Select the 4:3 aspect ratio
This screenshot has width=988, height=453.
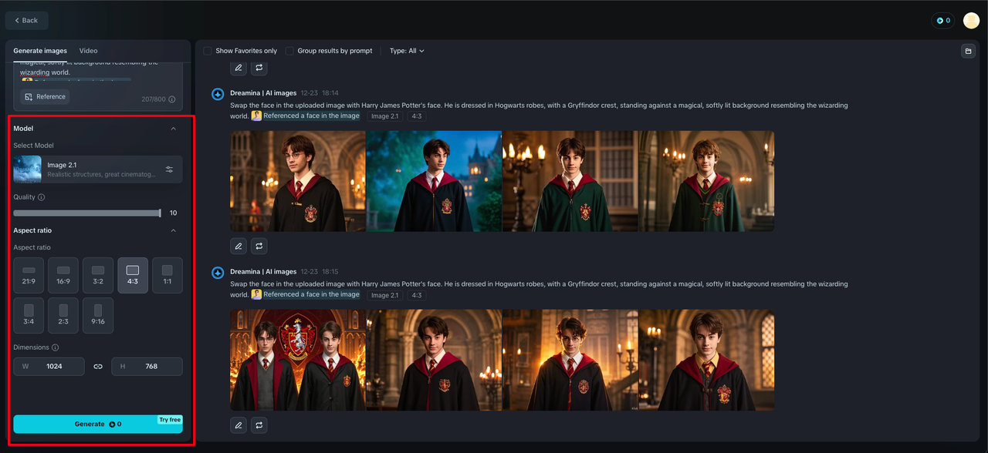click(x=133, y=275)
